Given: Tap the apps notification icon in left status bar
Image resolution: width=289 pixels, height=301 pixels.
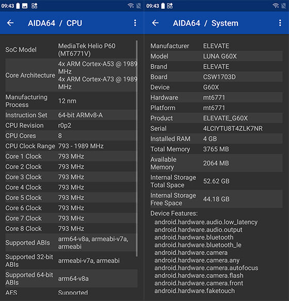Looking at the screenshot, I should 35,6.
